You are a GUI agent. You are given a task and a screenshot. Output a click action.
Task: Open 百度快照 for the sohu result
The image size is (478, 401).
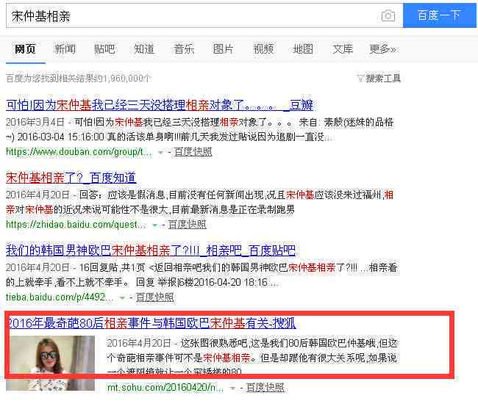[x=265, y=388]
